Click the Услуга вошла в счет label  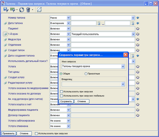click(x=20, y=105)
